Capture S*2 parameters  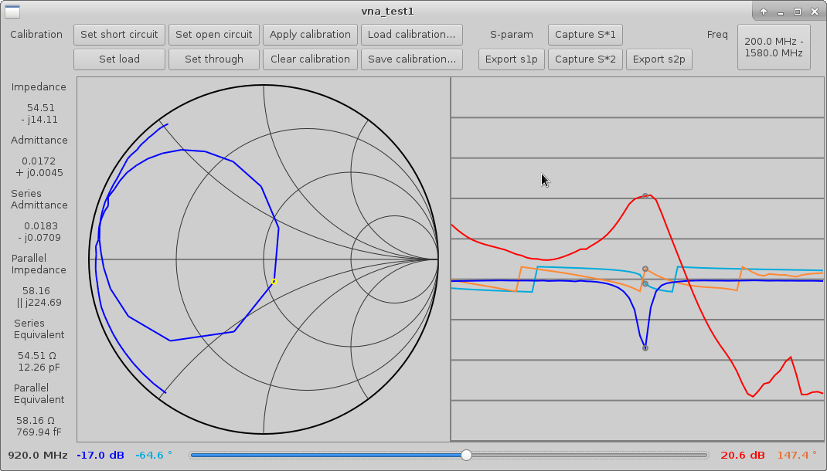point(585,59)
